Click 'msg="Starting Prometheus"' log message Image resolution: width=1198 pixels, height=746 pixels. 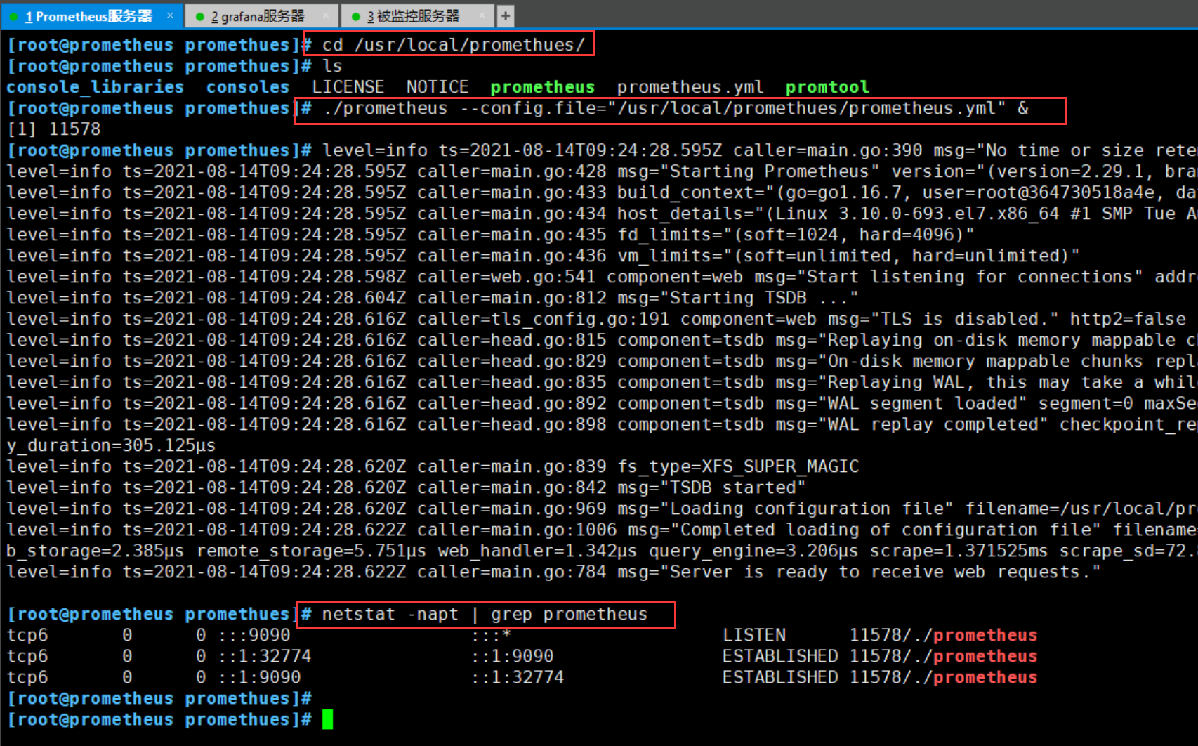click(748, 171)
